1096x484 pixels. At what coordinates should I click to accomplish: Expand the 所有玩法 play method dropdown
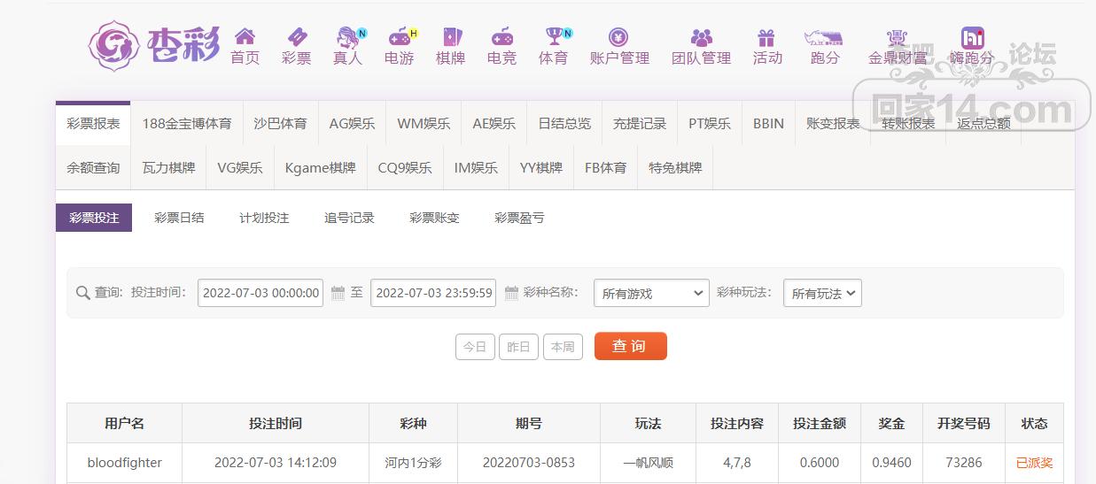click(822, 293)
